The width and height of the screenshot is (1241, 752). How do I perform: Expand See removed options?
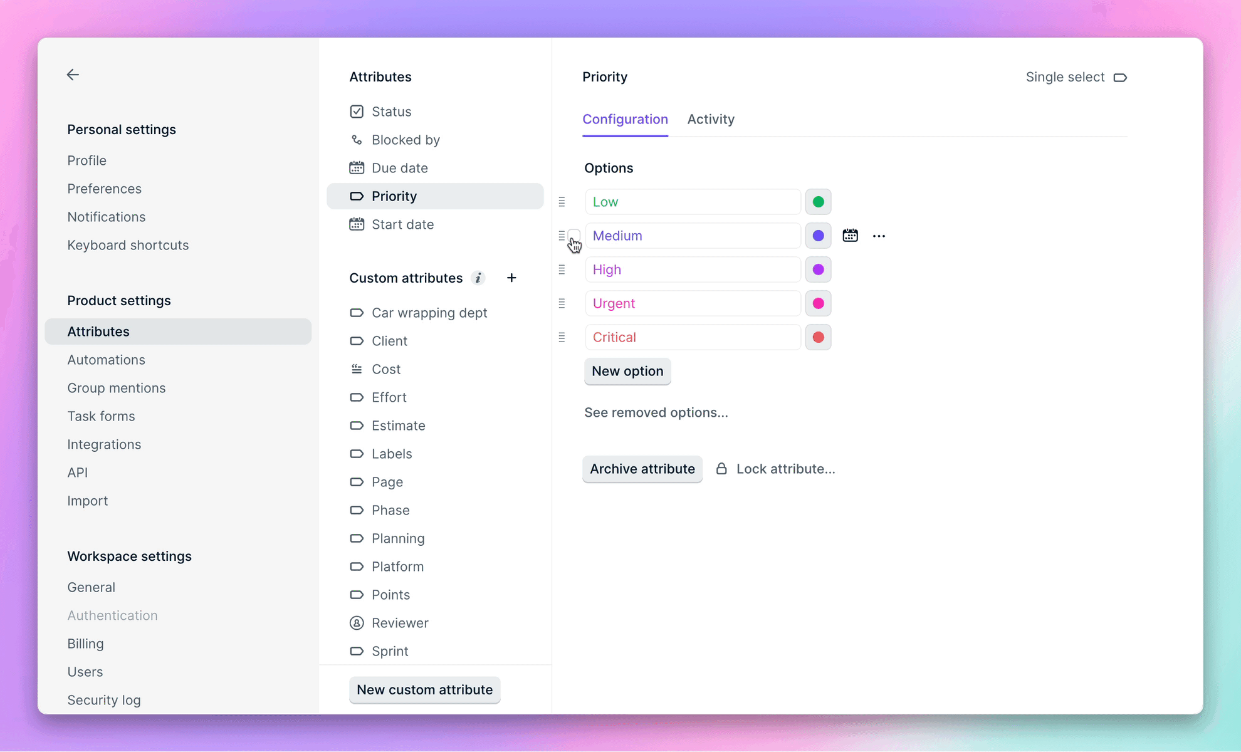click(x=656, y=412)
